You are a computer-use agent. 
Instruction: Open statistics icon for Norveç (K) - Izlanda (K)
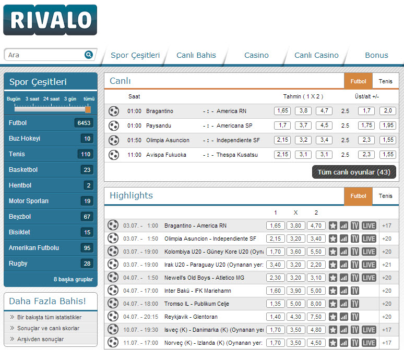(x=343, y=343)
